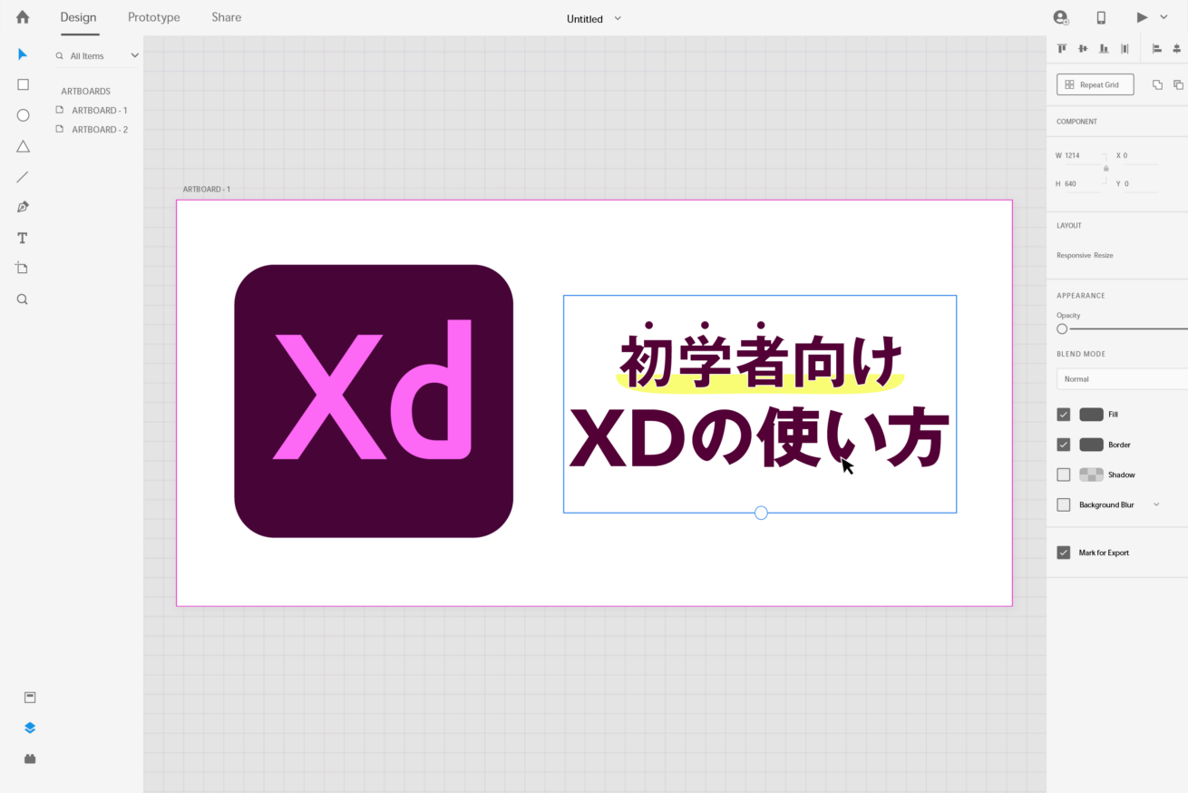Select the Rectangle tool
1188x793 pixels.
23,84
